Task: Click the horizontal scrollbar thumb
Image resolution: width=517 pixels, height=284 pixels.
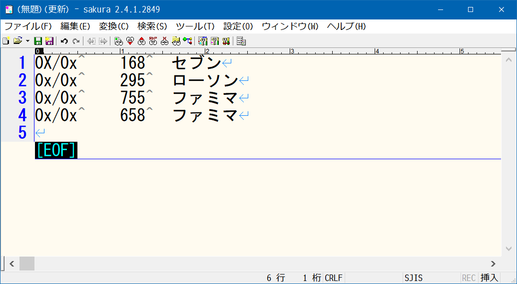Action: [x=26, y=264]
